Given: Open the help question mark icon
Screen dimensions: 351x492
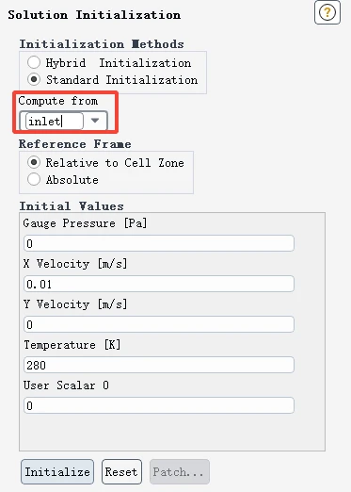Looking at the screenshot, I should pyautogui.click(x=327, y=12).
